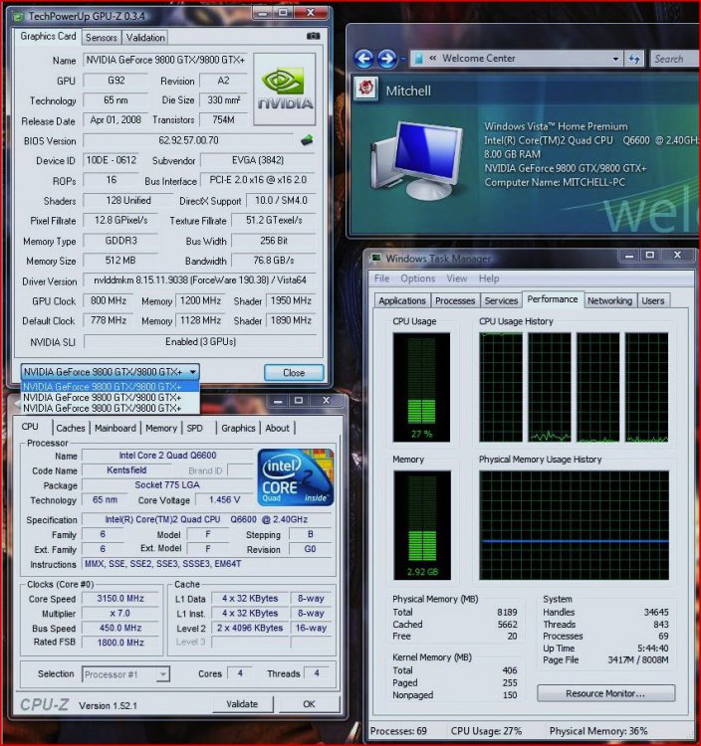Click the computer monitor image in Welcome Center
Image resolution: width=701 pixels, height=746 pixels.
417,160
